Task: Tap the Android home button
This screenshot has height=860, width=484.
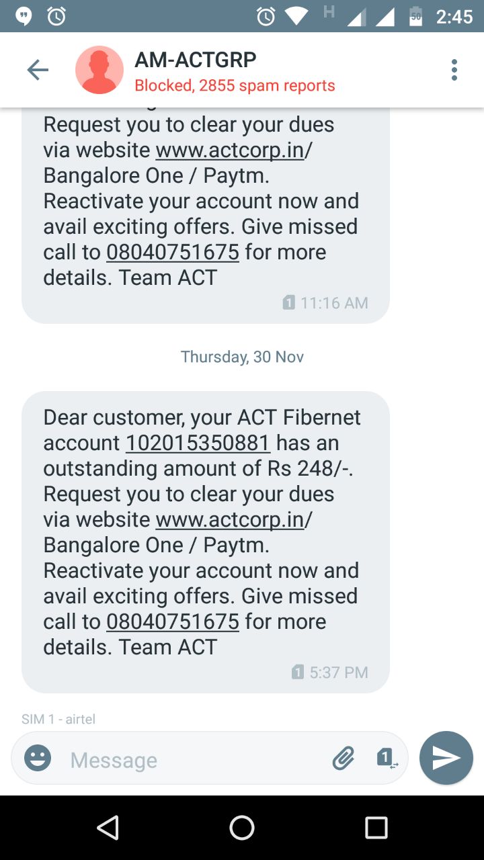Action: 242,828
